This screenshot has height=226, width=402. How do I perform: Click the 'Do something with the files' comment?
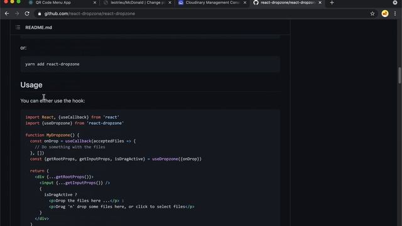[x=70, y=147]
